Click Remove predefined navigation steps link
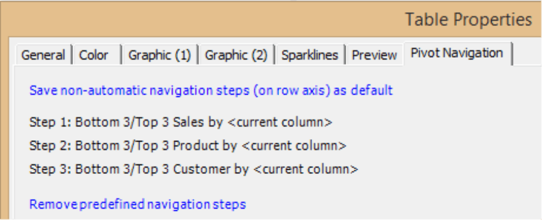Viewport: 542px width, 220px height. 138,204
